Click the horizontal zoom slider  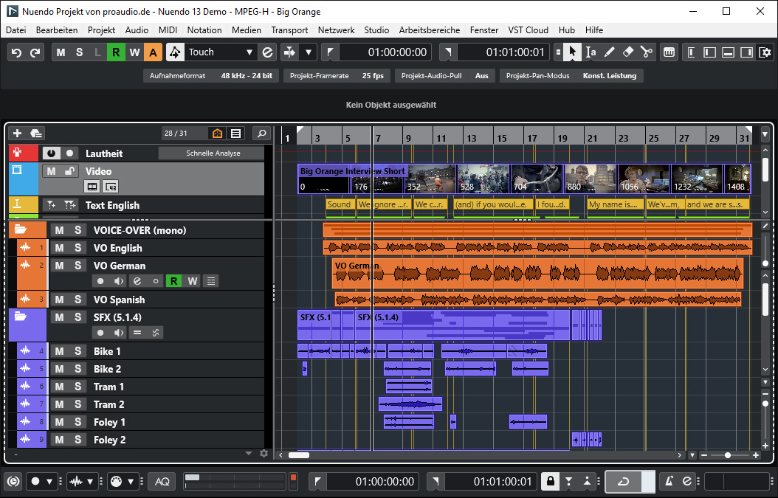click(x=728, y=455)
